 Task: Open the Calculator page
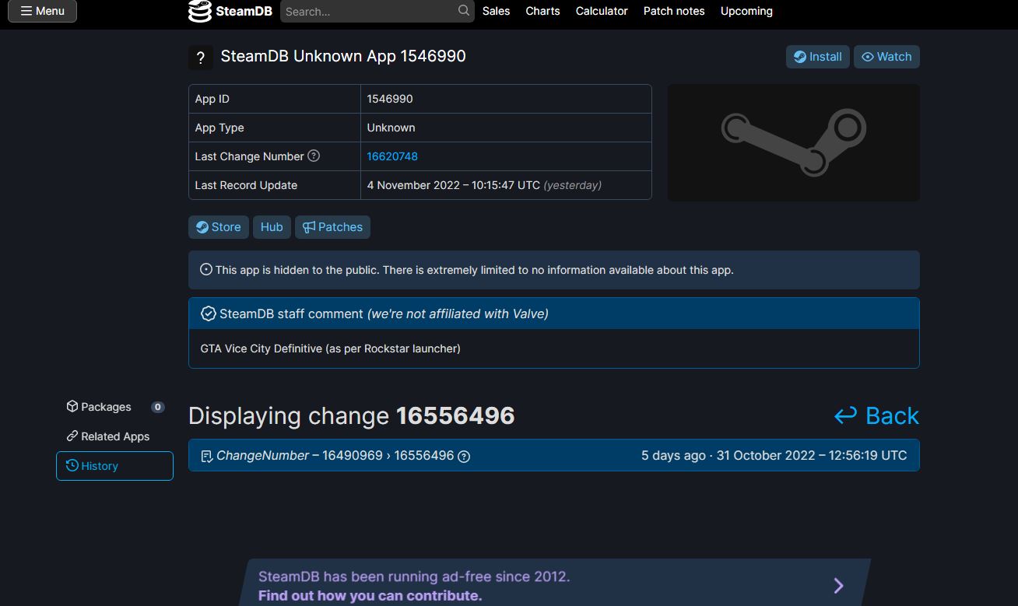(x=602, y=11)
